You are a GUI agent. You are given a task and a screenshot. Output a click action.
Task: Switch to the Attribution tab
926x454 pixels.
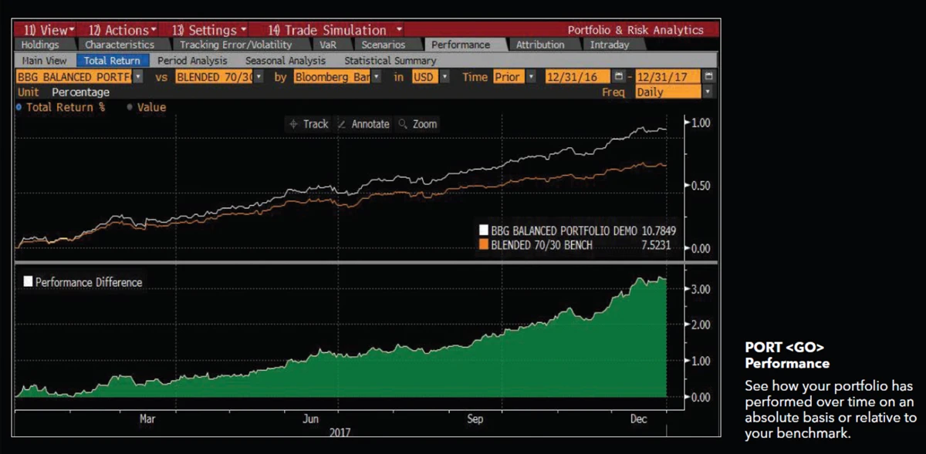(541, 45)
